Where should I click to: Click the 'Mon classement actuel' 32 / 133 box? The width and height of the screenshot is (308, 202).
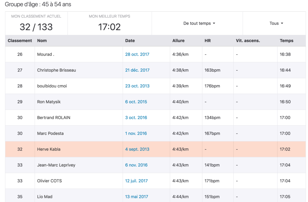pyautogui.click(x=36, y=23)
